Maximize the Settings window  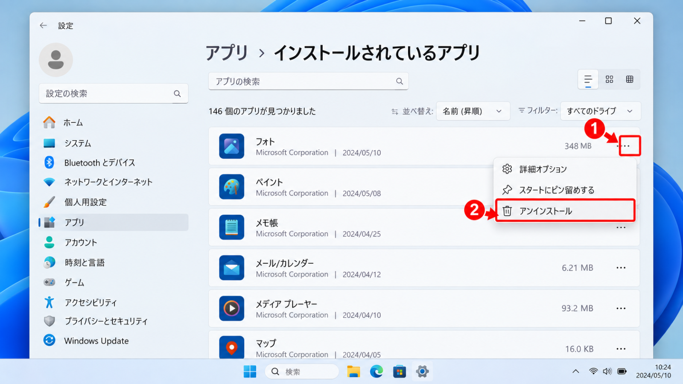(x=608, y=20)
